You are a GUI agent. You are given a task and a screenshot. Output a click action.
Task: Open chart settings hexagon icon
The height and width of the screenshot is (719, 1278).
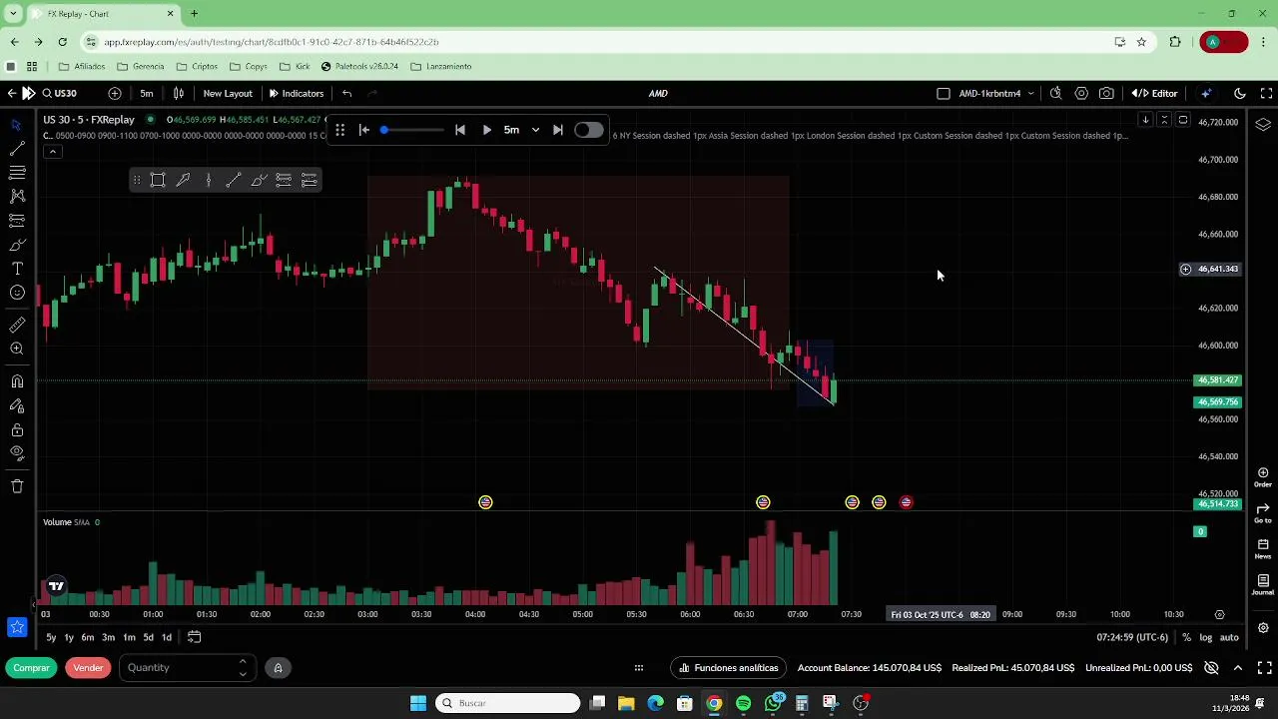point(1081,93)
